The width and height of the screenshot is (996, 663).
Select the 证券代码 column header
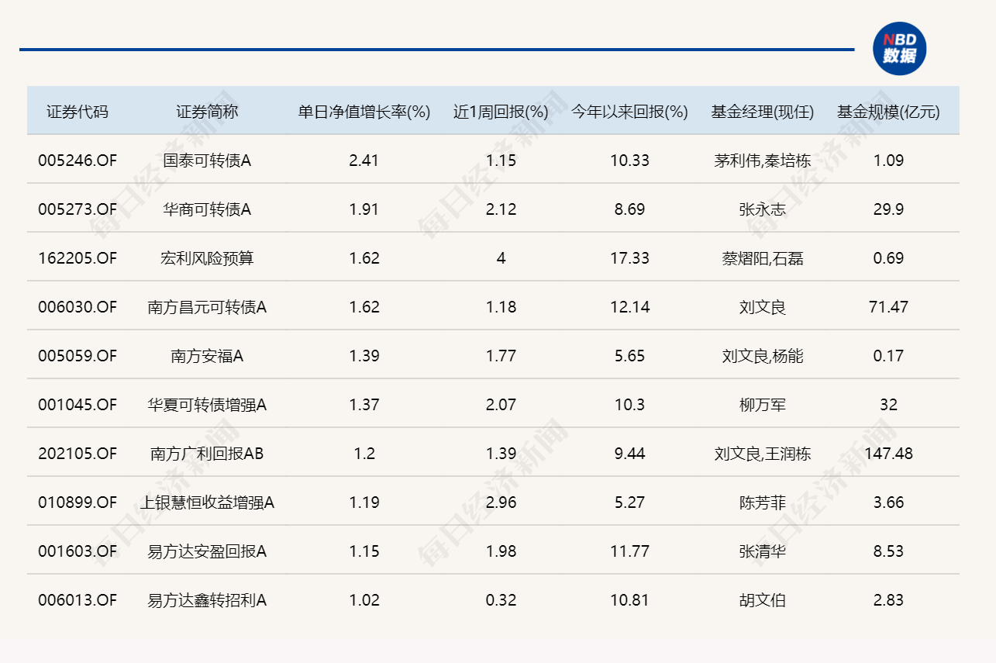coord(78,110)
